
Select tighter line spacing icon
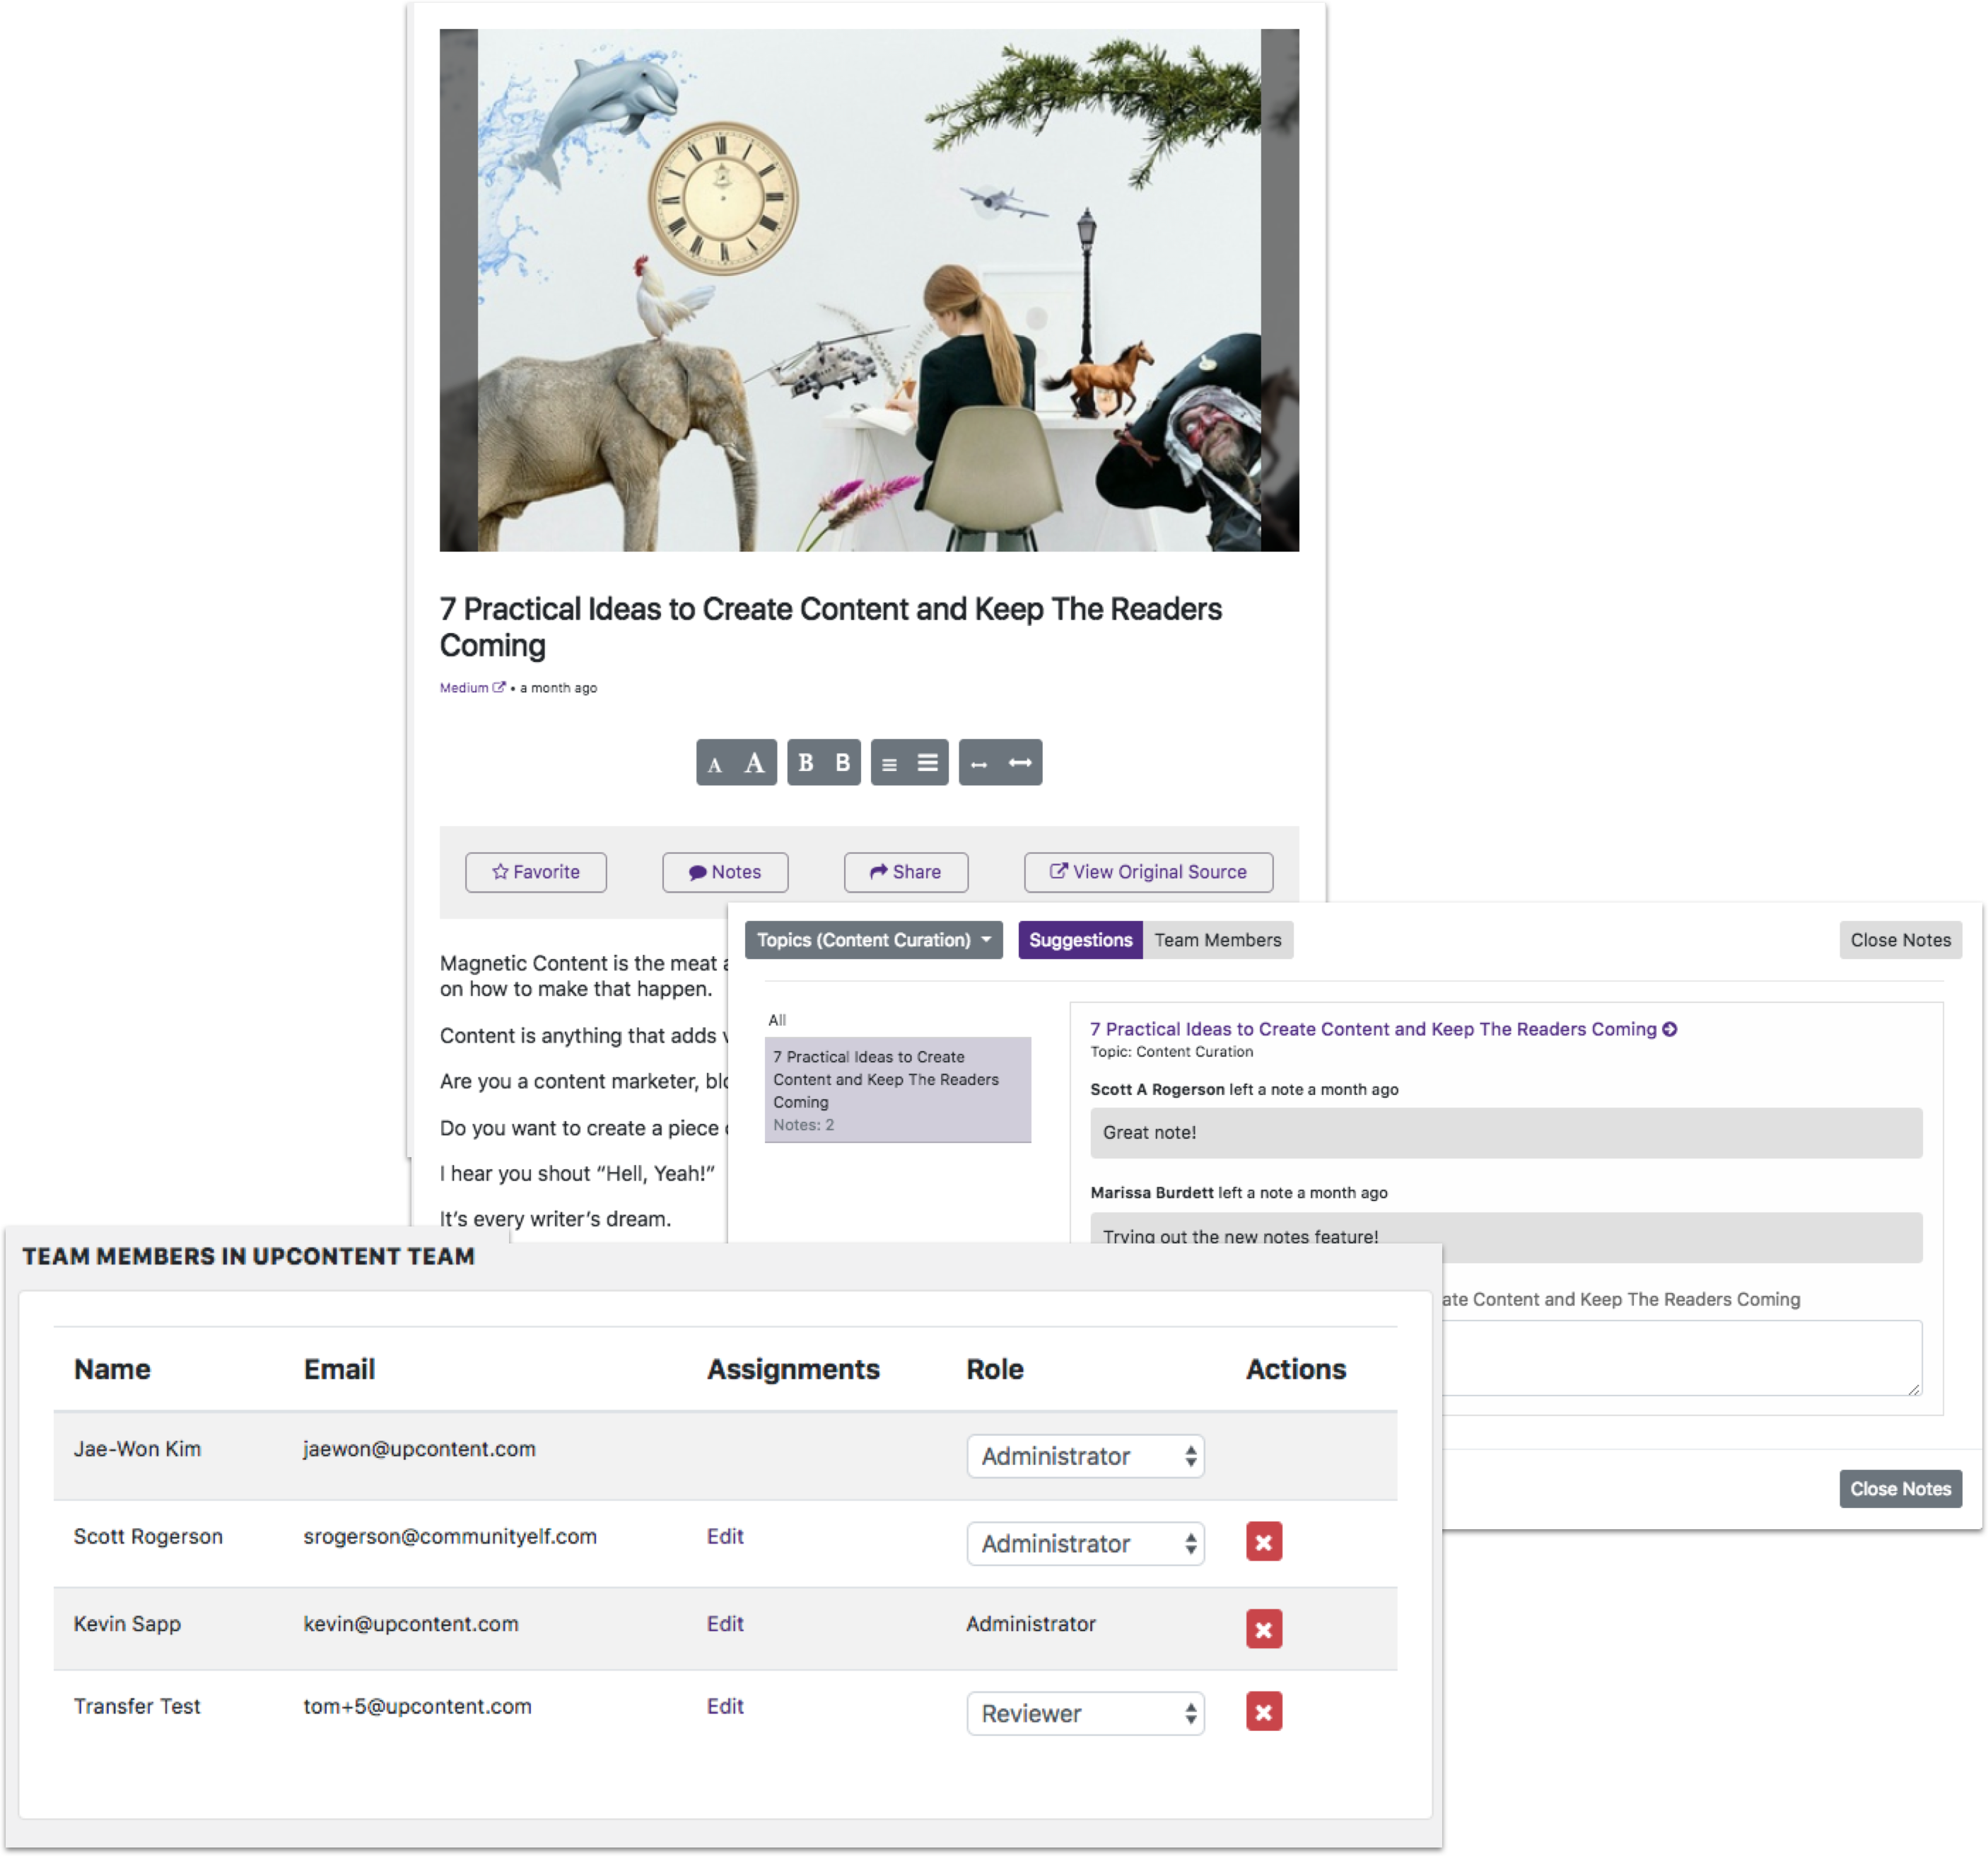pyautogui.click(x=889, y=765)
